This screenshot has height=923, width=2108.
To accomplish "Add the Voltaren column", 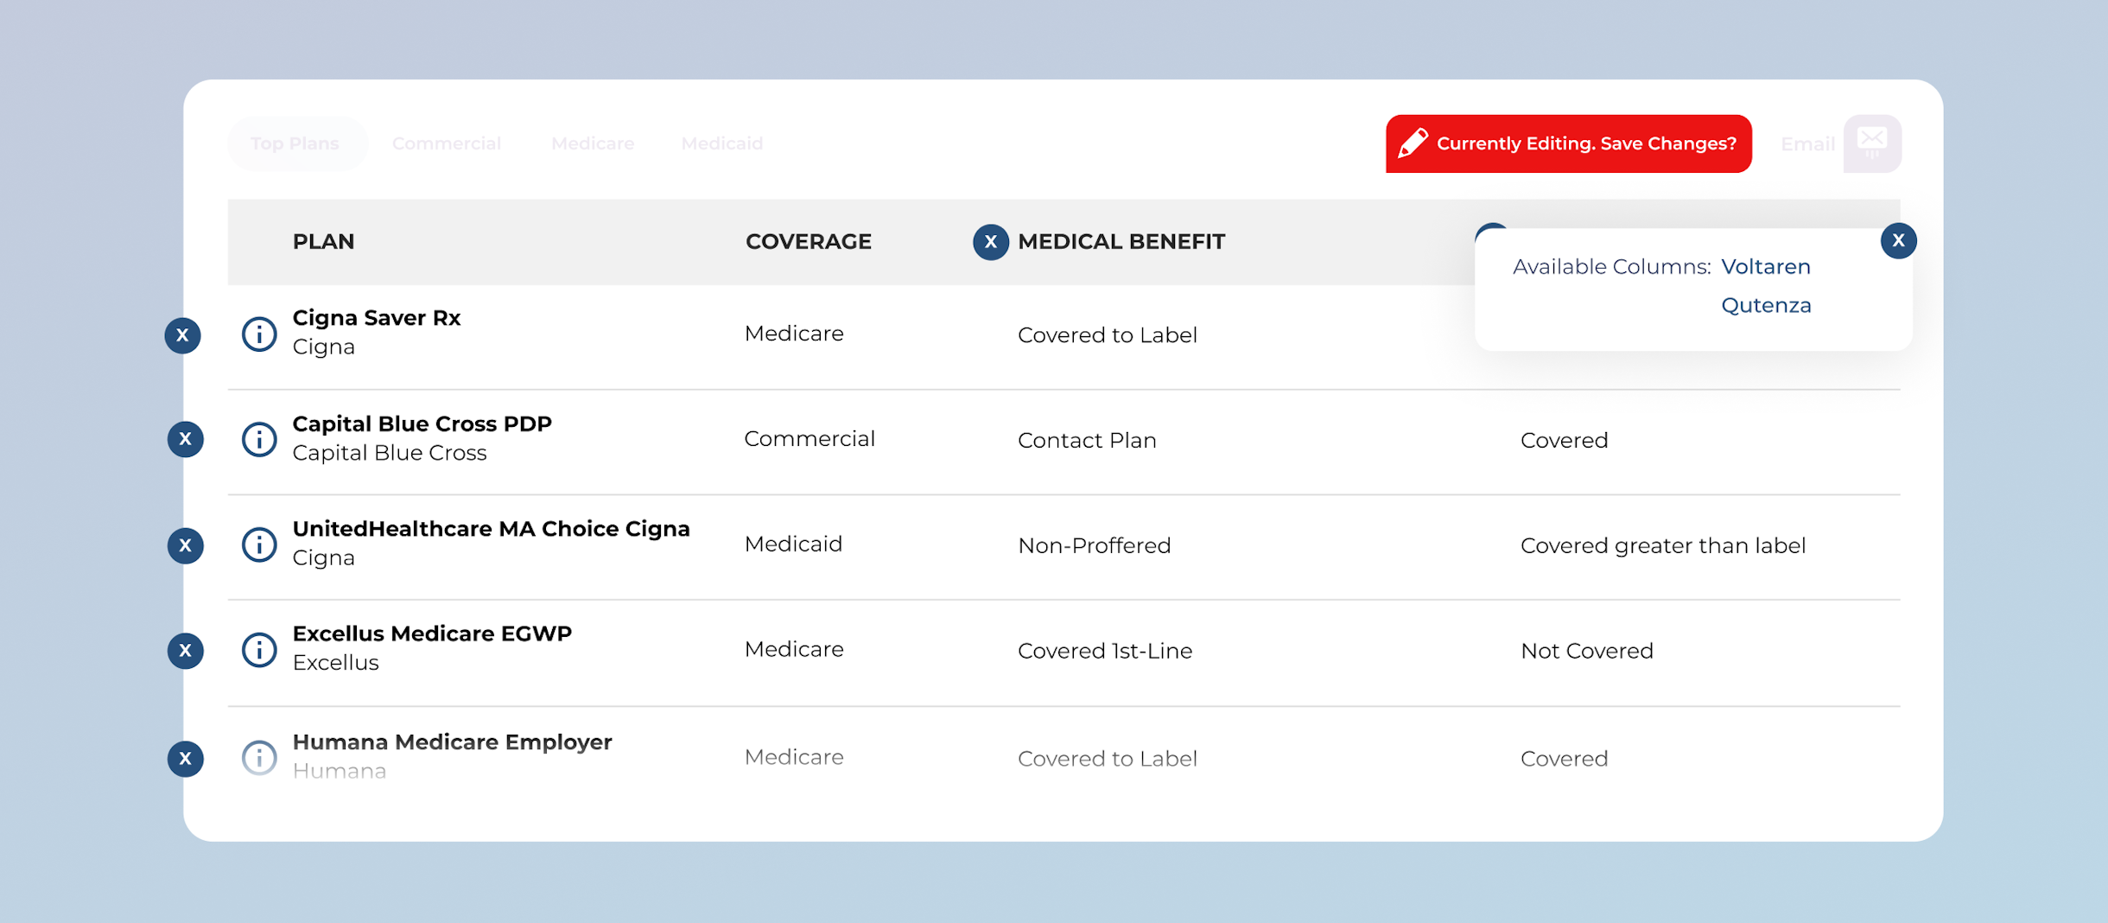I will pyautogui.click(x=1766, y=266).
